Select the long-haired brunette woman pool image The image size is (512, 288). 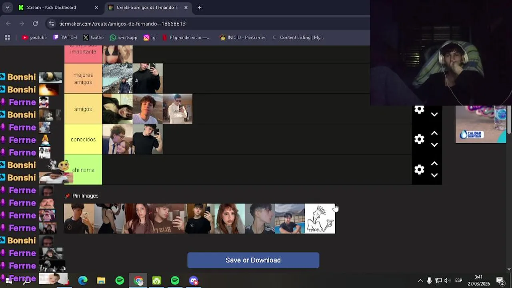(139, 218)
